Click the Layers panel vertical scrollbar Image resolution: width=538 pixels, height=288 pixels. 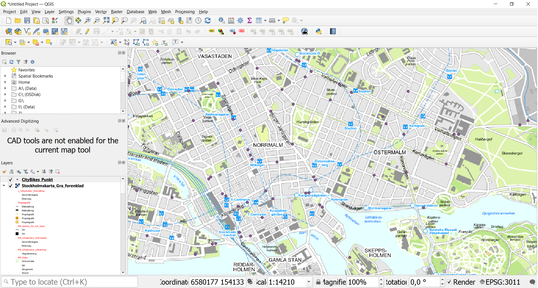pos(123,225)
